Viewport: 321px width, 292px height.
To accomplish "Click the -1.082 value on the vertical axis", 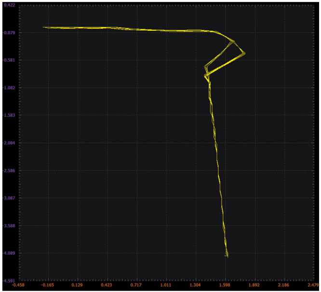I will click(8, 88).
